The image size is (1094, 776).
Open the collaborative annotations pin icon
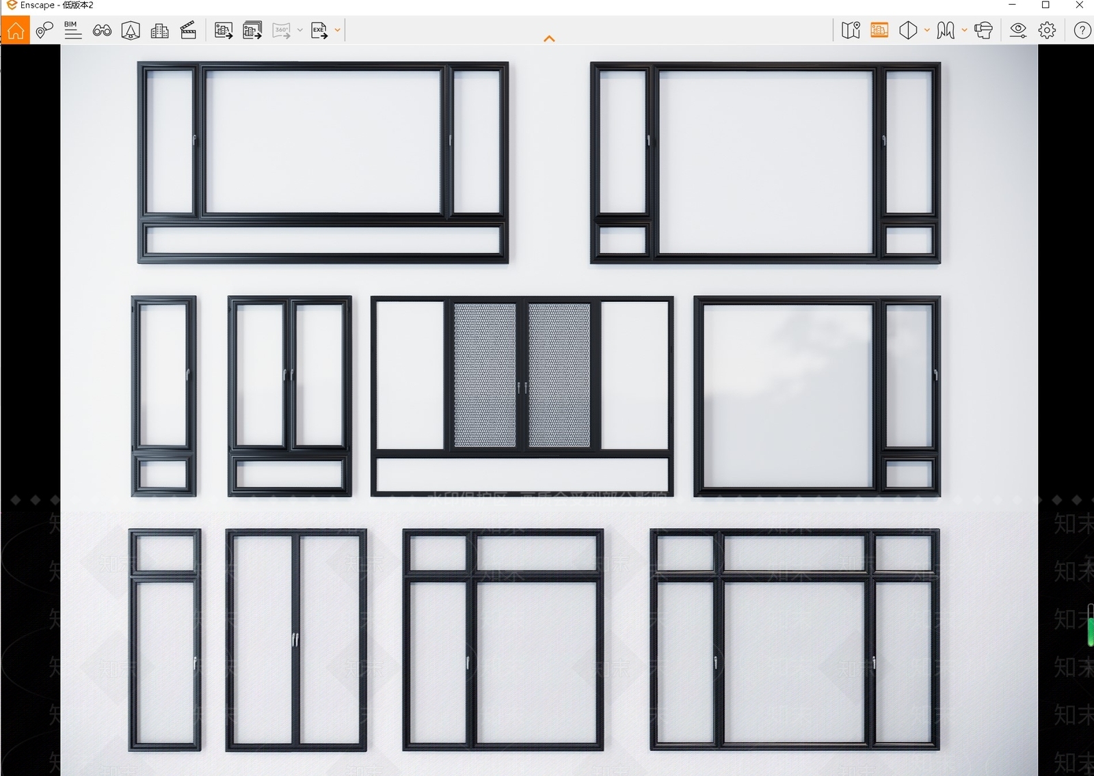pyautogui.click(x=44, y=30)
